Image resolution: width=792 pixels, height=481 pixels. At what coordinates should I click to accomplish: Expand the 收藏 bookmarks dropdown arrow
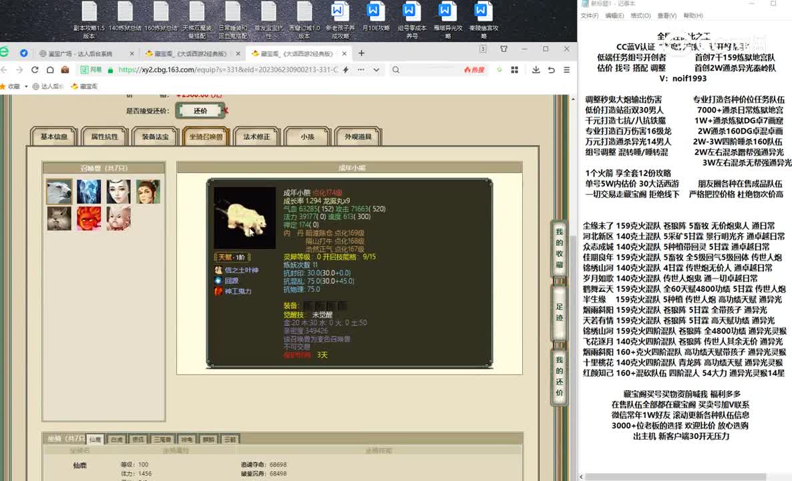pyautogui.click(x=26, y=87)
